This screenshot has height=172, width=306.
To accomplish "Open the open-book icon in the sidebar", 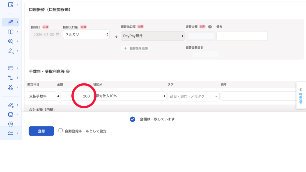I will point(11,32).
